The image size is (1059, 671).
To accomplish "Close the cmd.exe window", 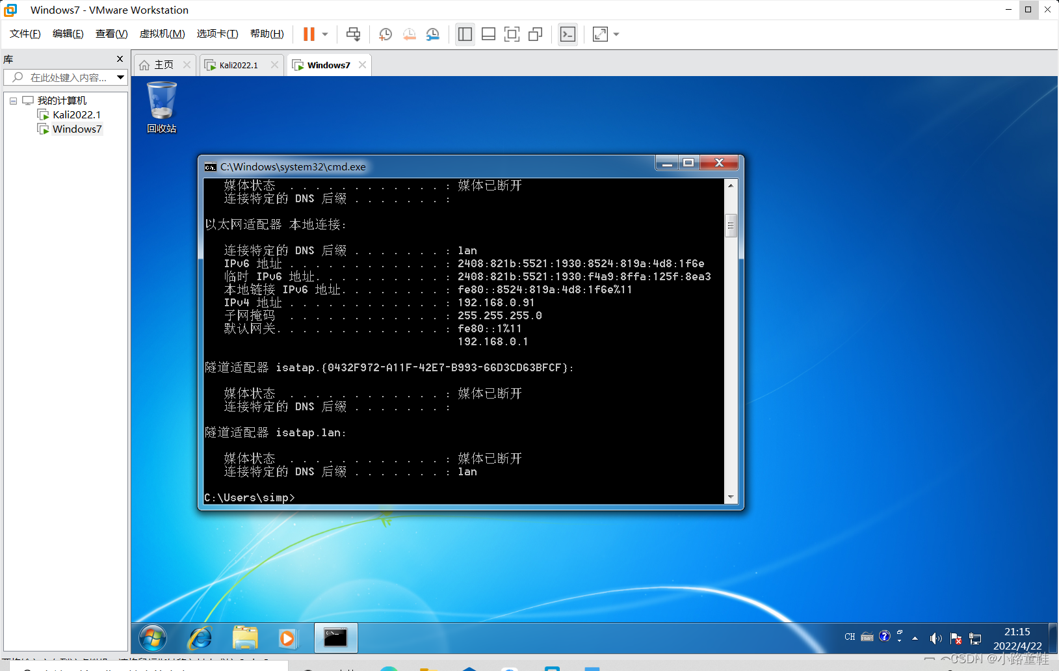I will 719,163.
